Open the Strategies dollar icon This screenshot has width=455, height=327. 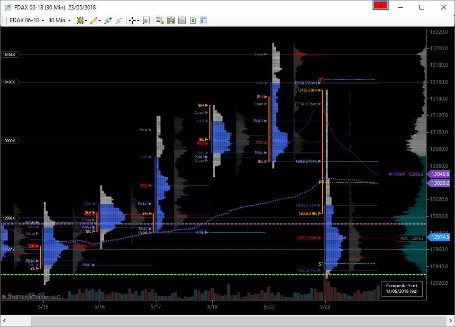coord(193,20)
